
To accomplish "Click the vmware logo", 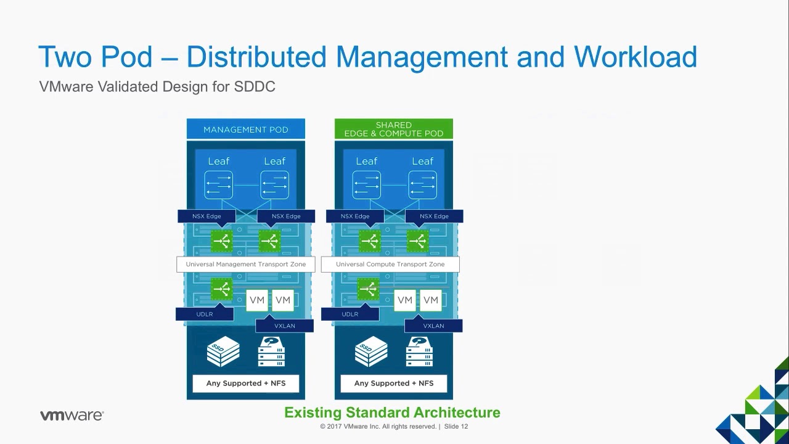I will coord(72,415).
